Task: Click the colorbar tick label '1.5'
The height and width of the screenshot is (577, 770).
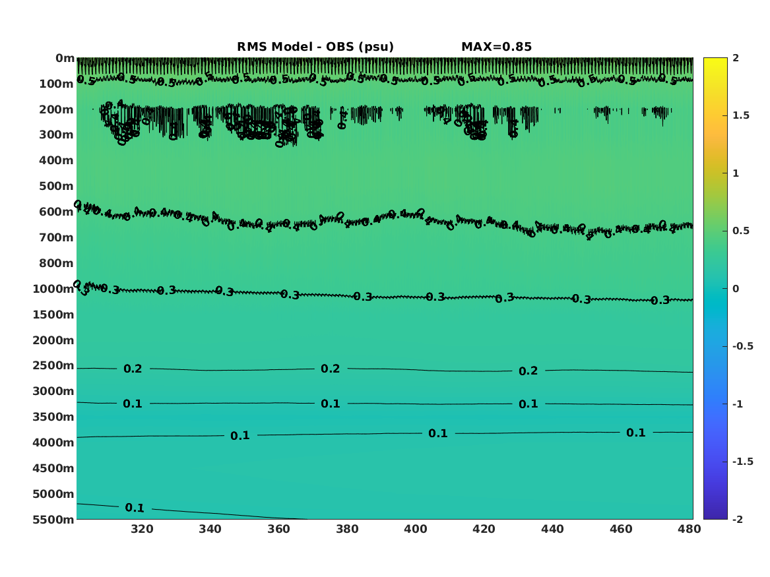Action: pyautogui.click(x=740, y=115)
